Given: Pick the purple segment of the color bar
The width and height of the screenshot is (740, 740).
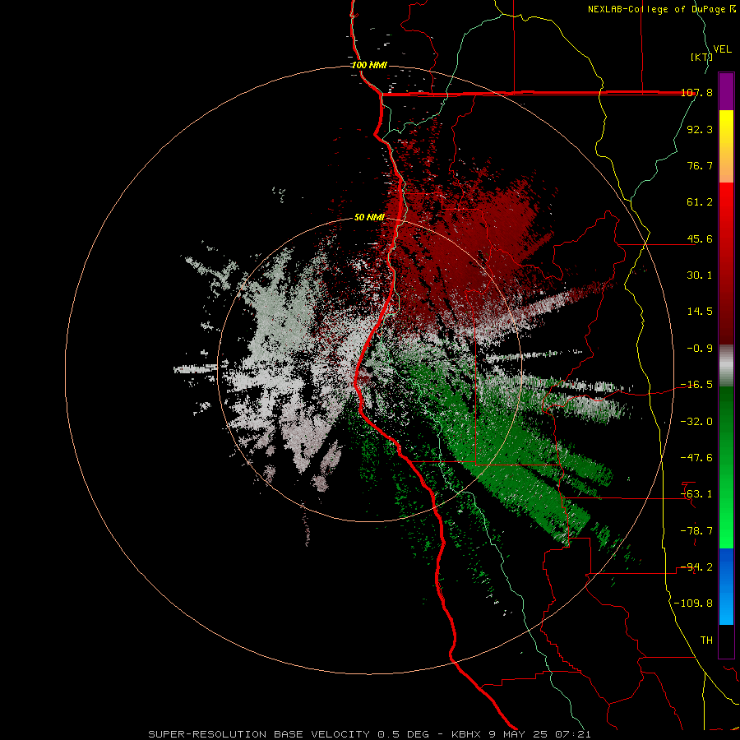Looking at the screenshot, I should [726, 91].
